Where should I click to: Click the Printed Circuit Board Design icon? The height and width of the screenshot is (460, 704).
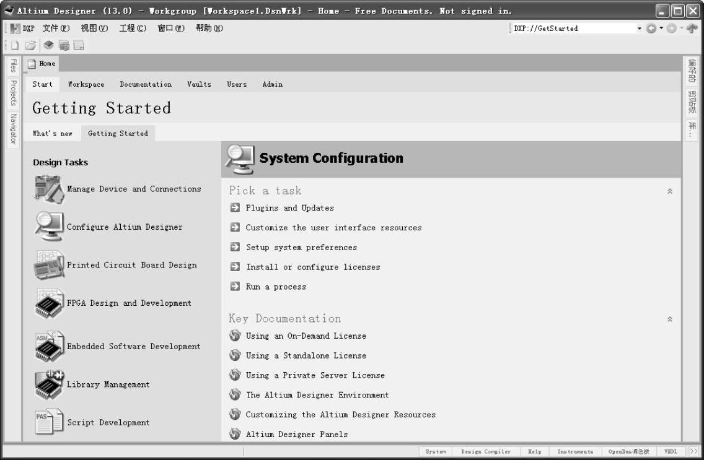click(x=49, y=264)
